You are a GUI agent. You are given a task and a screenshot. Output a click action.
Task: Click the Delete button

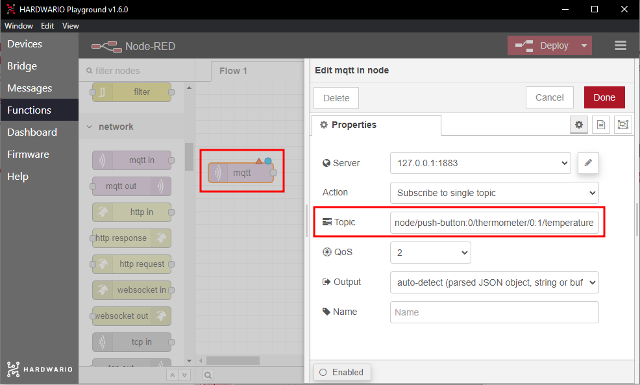(336, 98)
